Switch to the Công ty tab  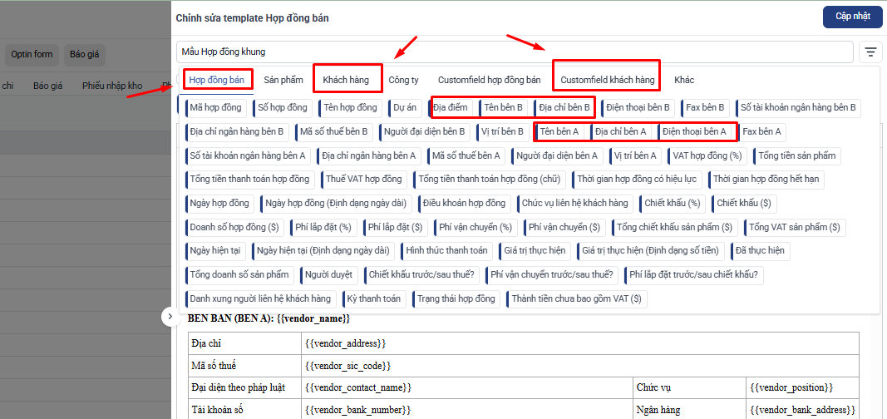coord(403,81)
